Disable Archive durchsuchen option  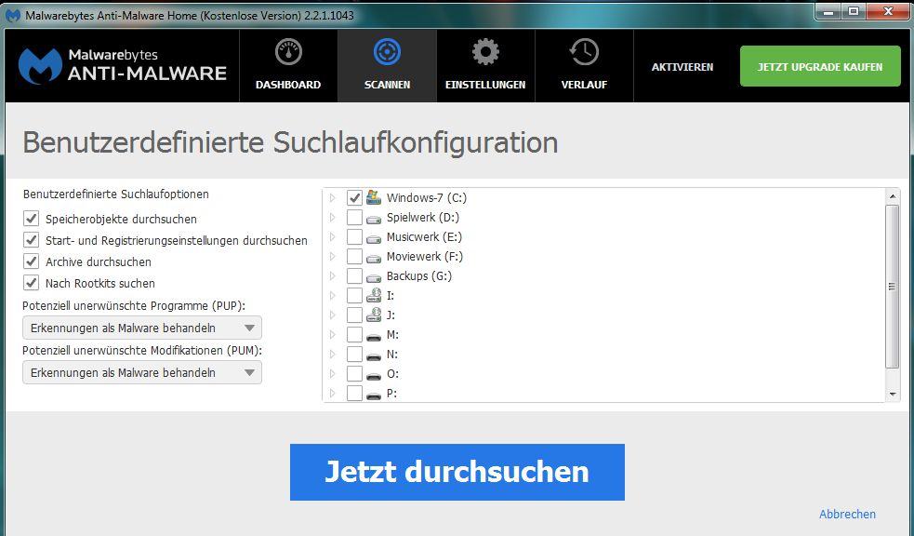pos(31,261)
